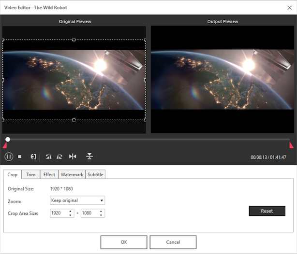Click the 'Original Preview' heading

75,22
